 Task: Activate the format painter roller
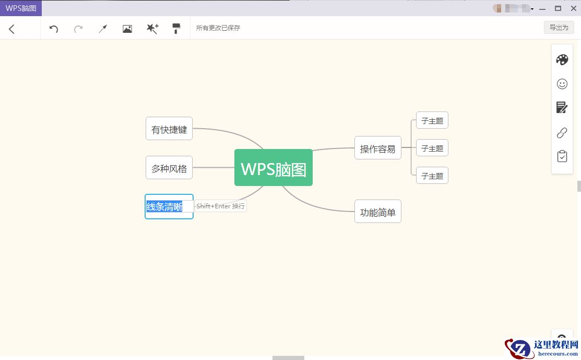click(176, 29)
